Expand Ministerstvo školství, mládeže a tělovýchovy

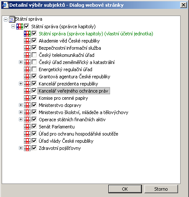click(x=21, y=112)
